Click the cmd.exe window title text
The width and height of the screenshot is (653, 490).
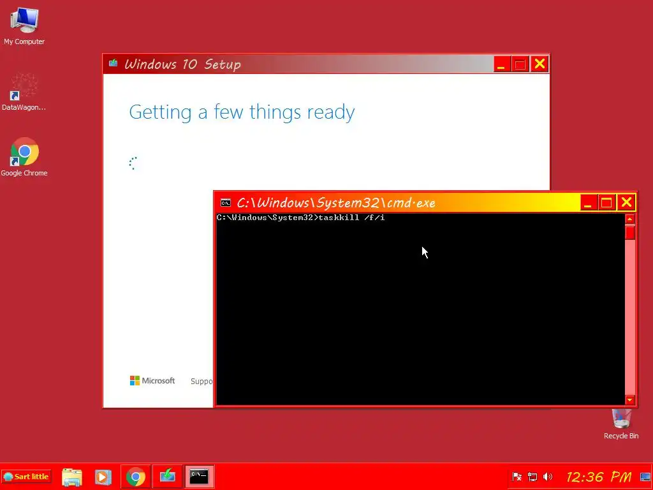click(336, 203)
